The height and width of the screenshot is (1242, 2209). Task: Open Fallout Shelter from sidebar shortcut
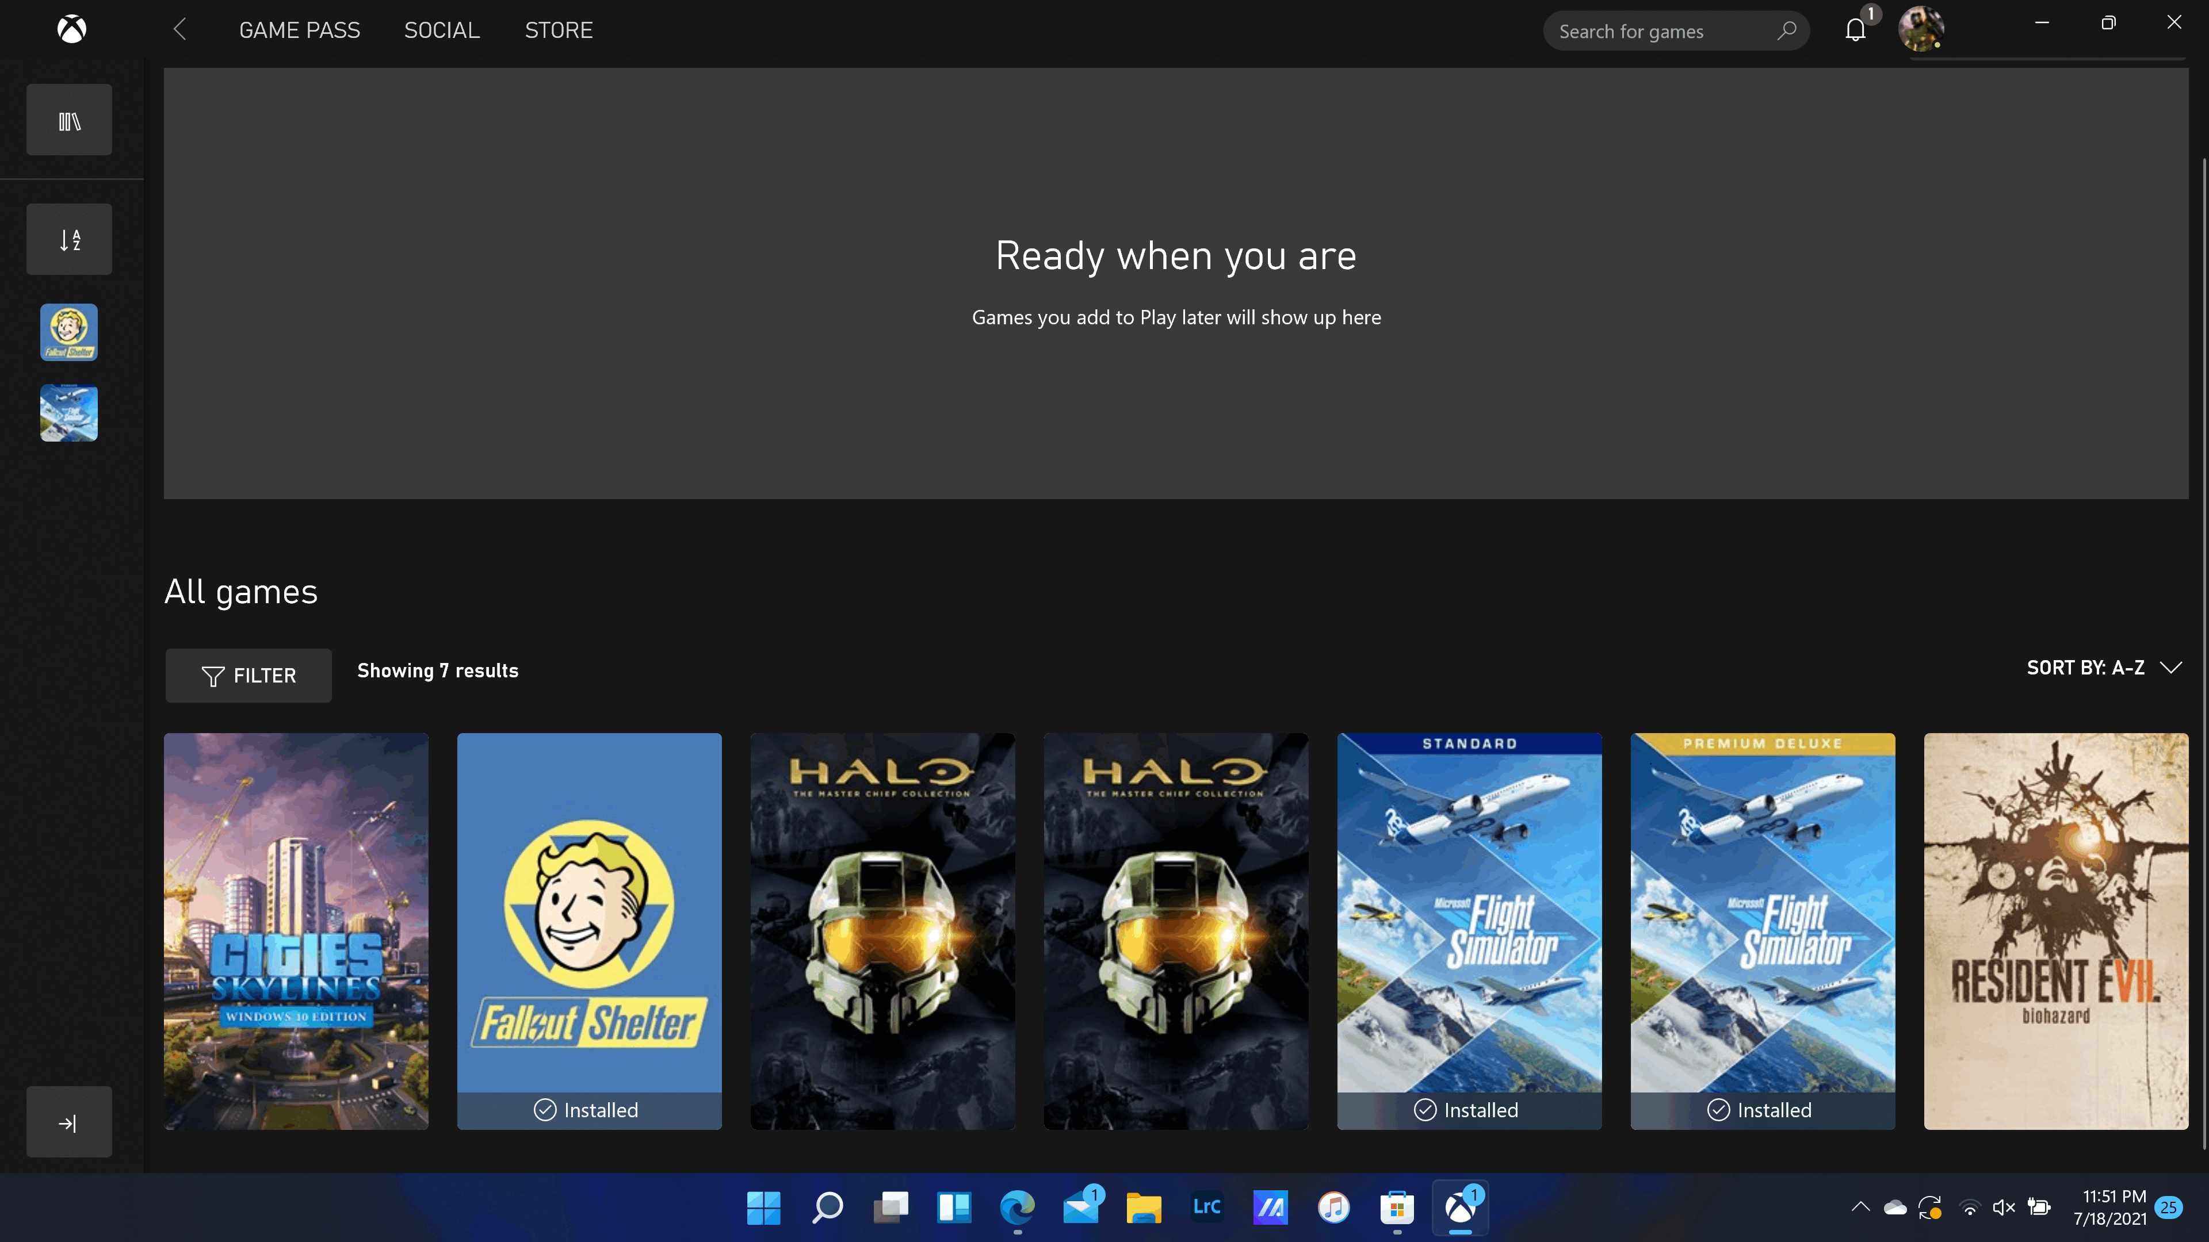[68, 332]
